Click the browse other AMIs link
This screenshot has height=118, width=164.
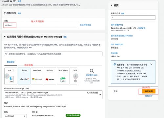(92, 75)
